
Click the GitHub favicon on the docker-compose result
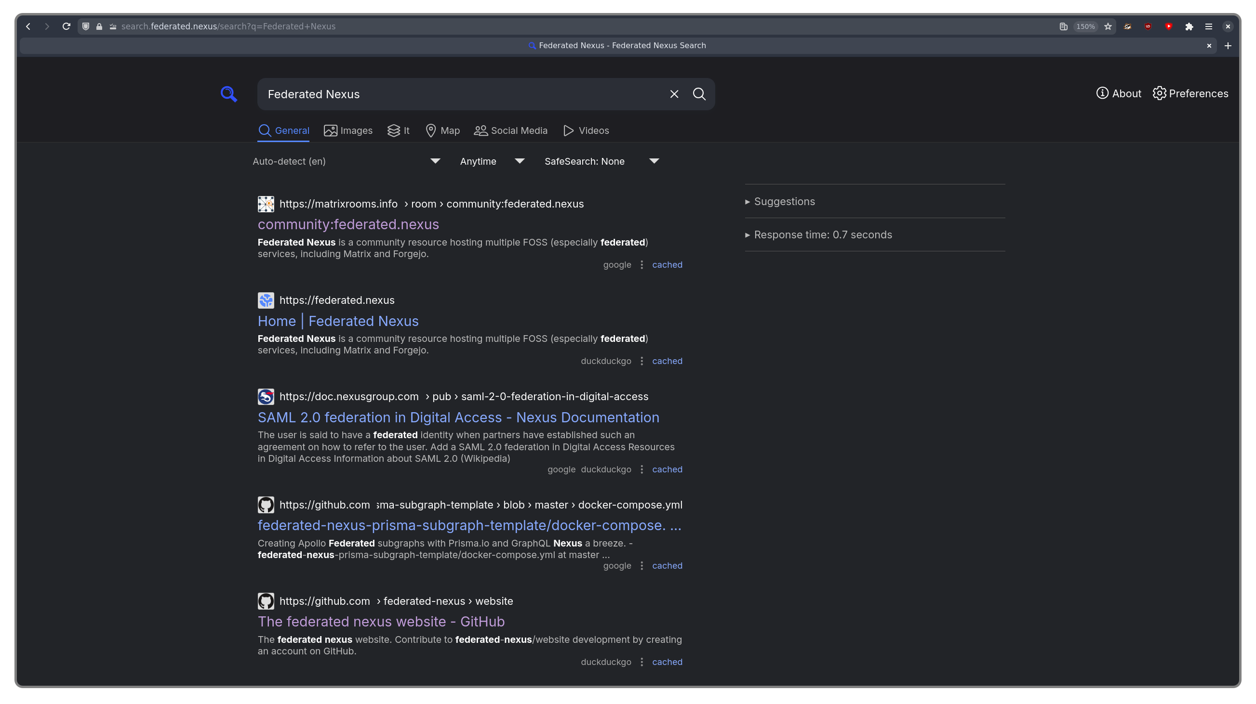266,505
